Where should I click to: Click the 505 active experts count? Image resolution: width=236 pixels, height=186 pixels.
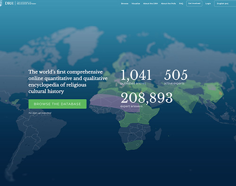tap(176, 77)
